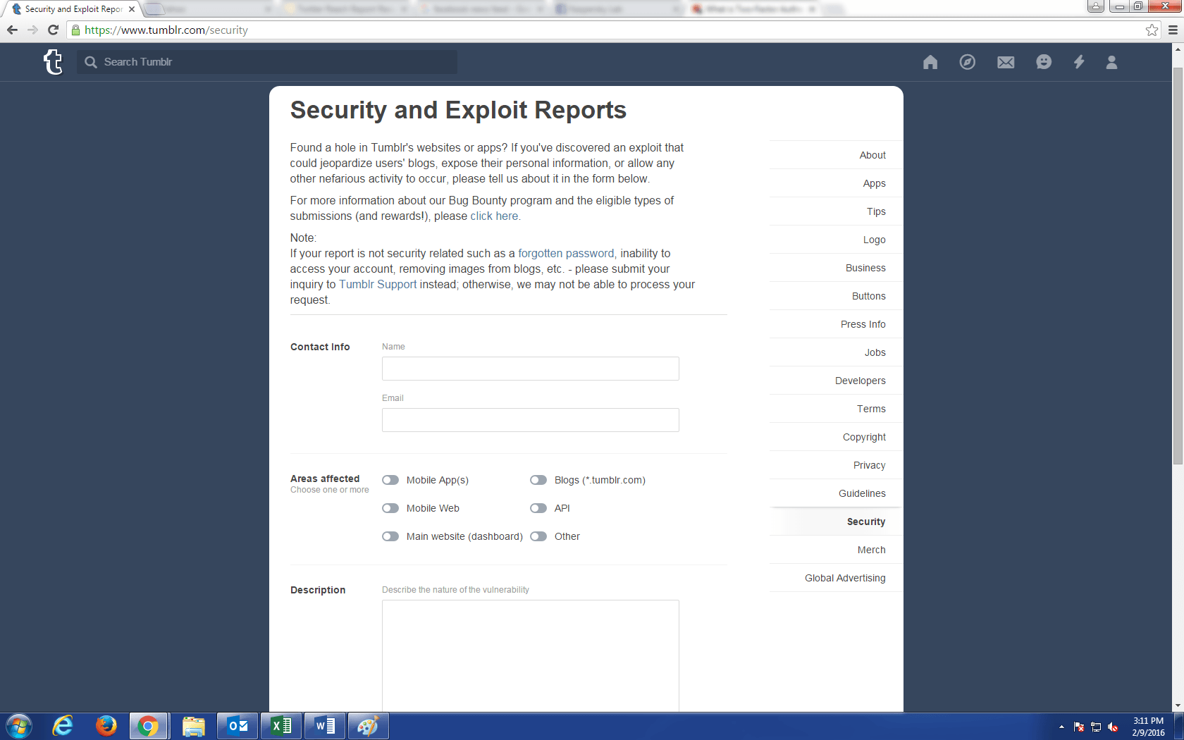Viewport: 1184px width, 740px height.
Task: Go back with the browser back arrow
Action: (x=12, y=30)
